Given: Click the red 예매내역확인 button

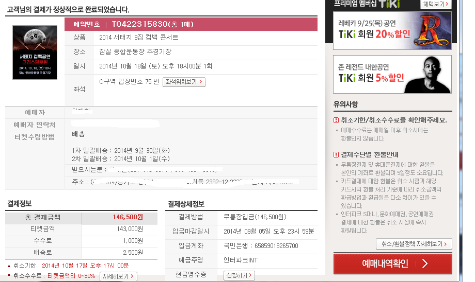Looking at the screenshot, I should click(392, 264).
